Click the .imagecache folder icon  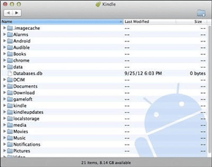point(10,28)
